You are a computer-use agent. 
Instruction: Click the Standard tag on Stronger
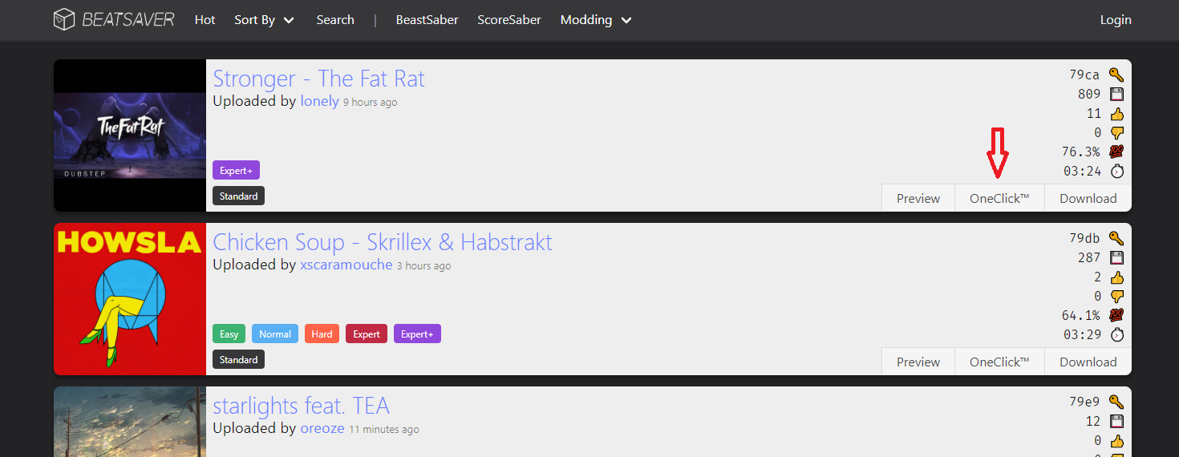pos(238,196)
